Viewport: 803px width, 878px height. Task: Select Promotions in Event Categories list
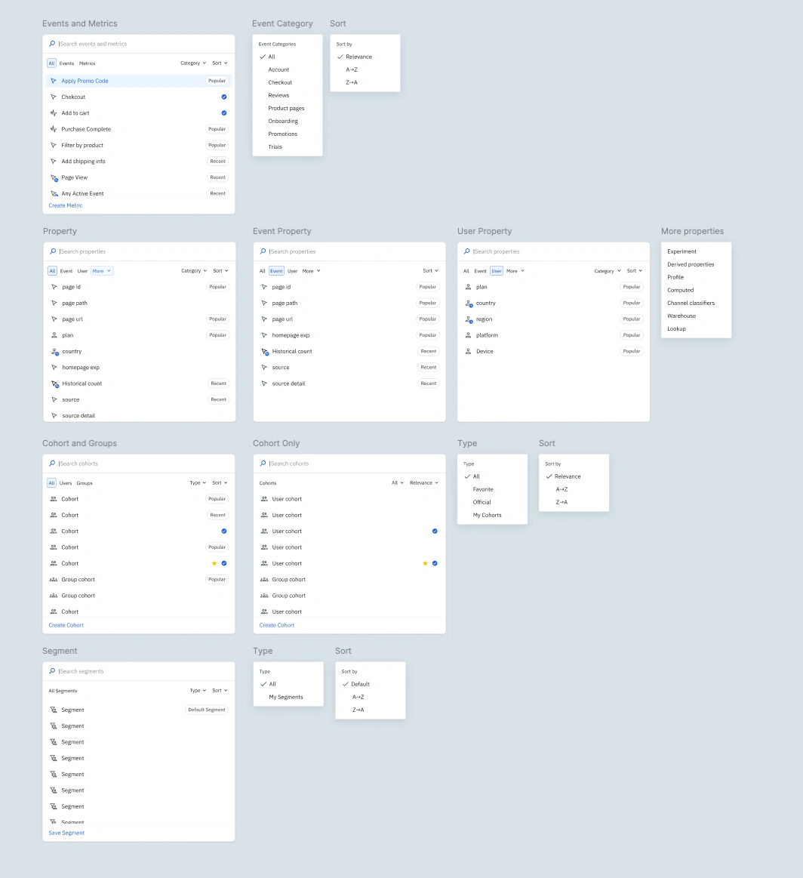pyautogui.click(x=282, y=134)
